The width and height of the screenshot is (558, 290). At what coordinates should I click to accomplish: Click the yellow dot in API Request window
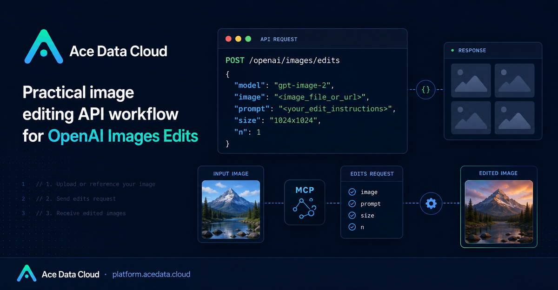[238, 39]
